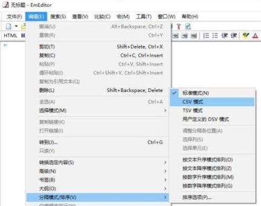Choose 转到(J)... in Edit menu
The width and height of the screenshot is (261, 206).
(x=98, y=142)
